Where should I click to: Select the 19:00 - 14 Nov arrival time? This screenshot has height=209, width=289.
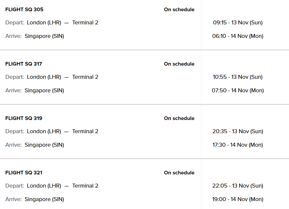pos(238,199)
